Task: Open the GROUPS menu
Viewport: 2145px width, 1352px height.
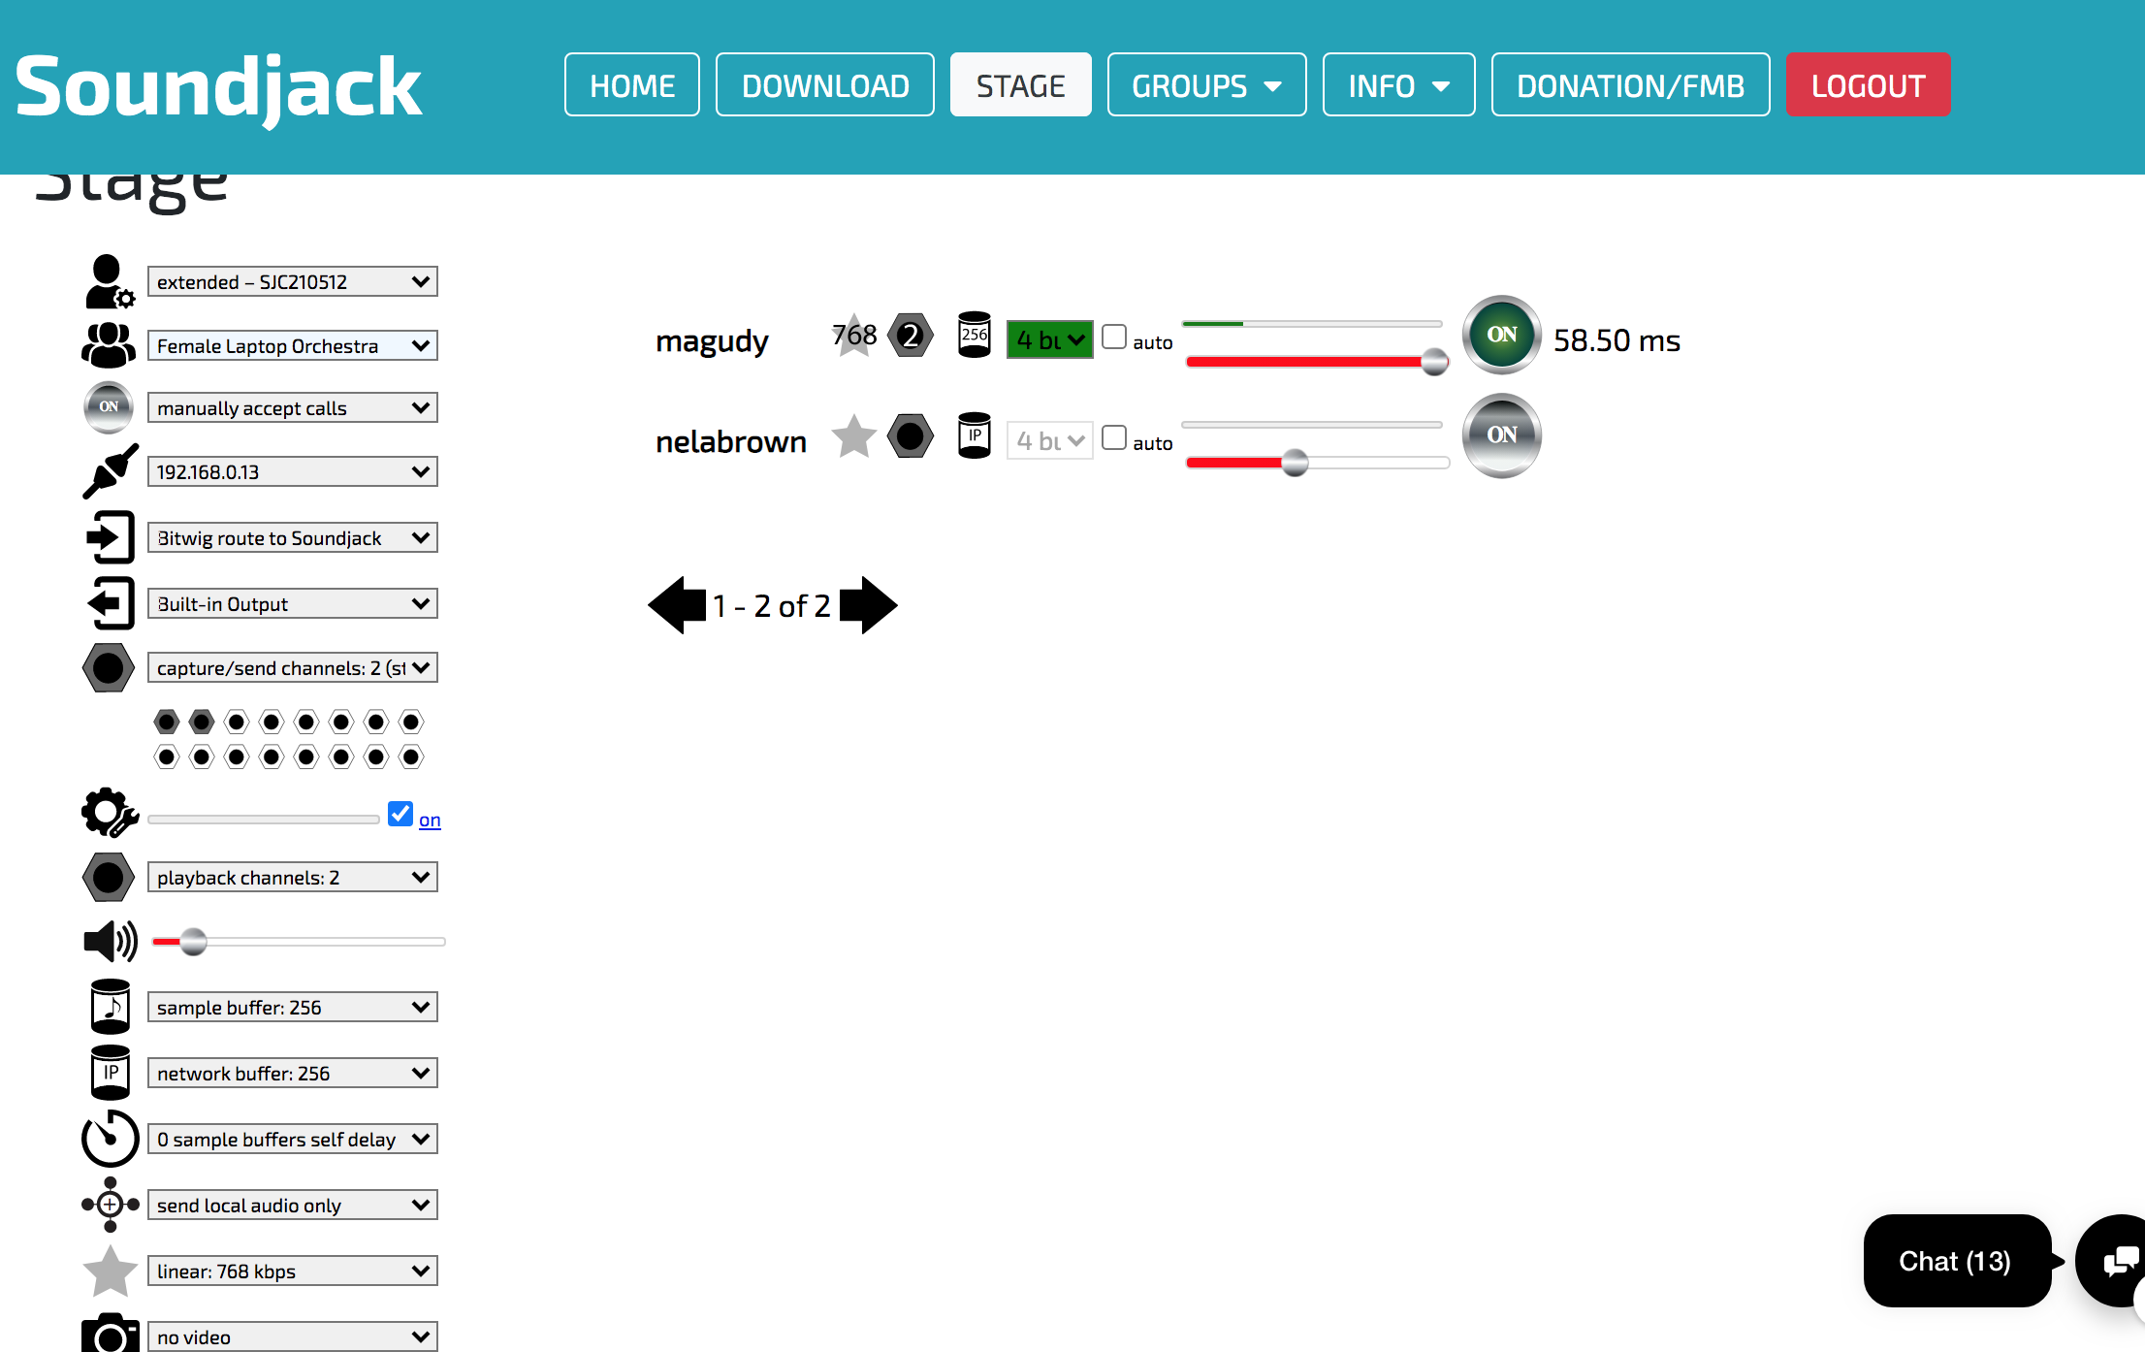Action: (x=1206, y=85)
